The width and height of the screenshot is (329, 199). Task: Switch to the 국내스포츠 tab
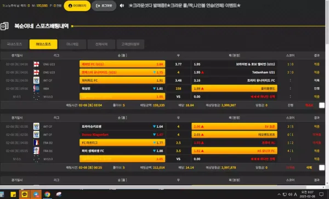point(14,44)
